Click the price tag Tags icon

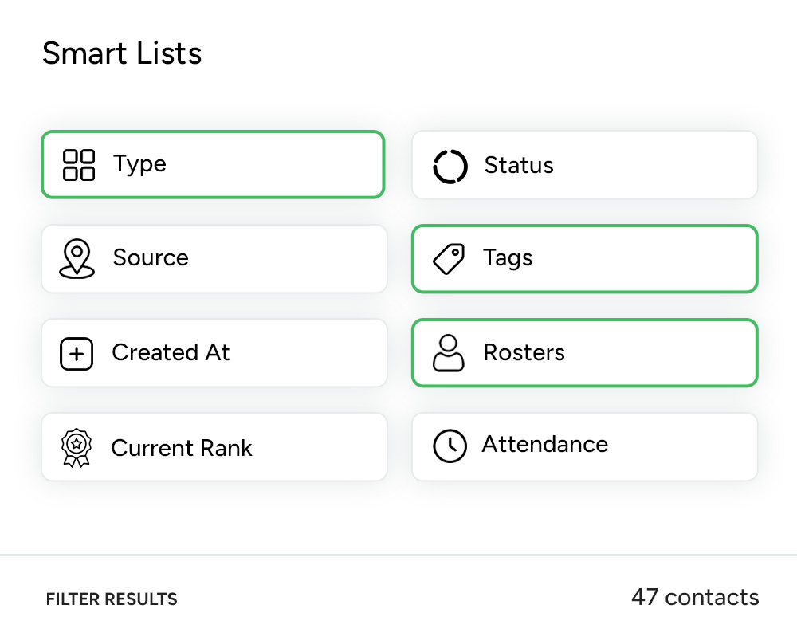coord(449,259)
